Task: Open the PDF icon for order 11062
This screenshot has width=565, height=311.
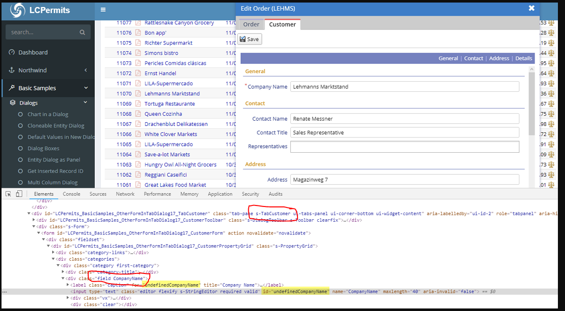Action: tap(138, 175)
